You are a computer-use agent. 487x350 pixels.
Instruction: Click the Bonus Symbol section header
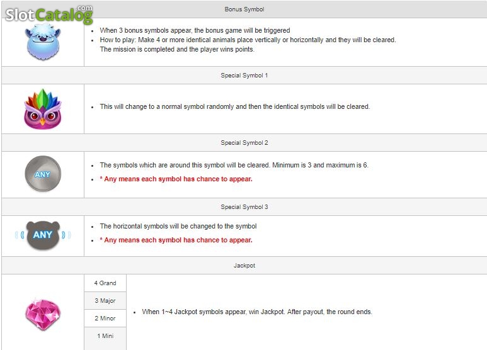(x=244, y=9)
